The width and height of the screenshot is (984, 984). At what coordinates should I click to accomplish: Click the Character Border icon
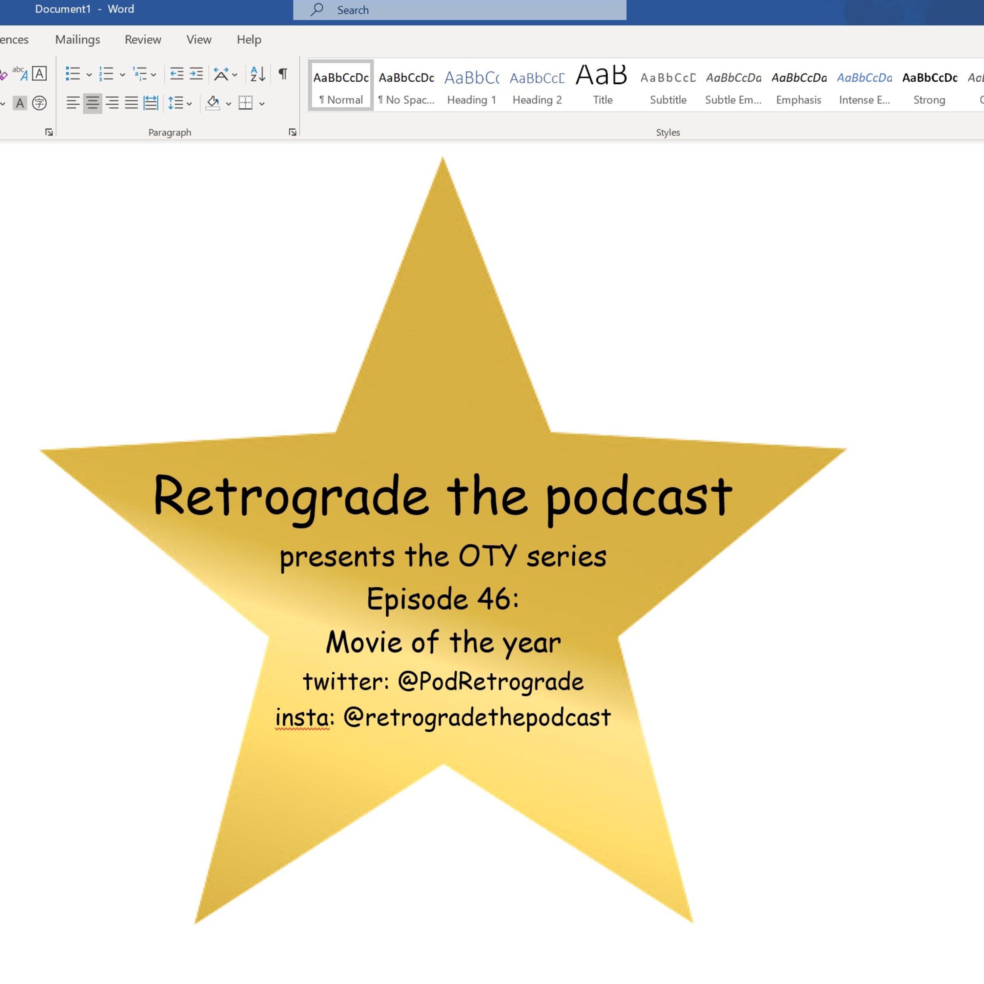coord(39,74)
